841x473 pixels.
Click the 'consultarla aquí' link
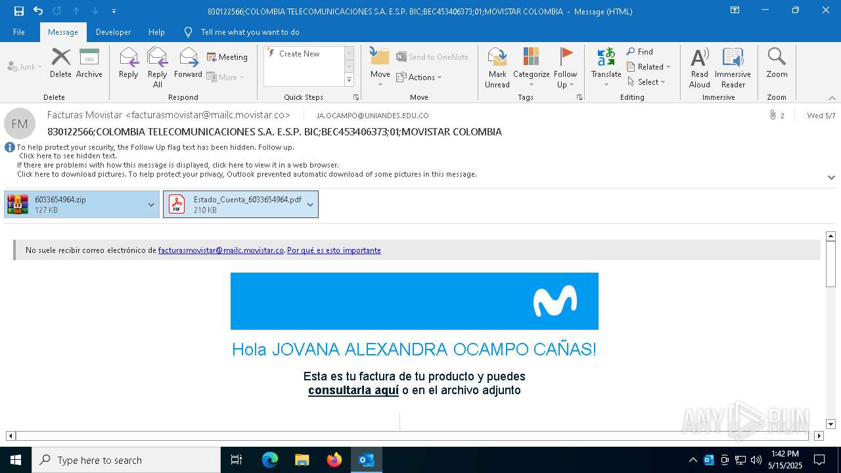point(353,390)
